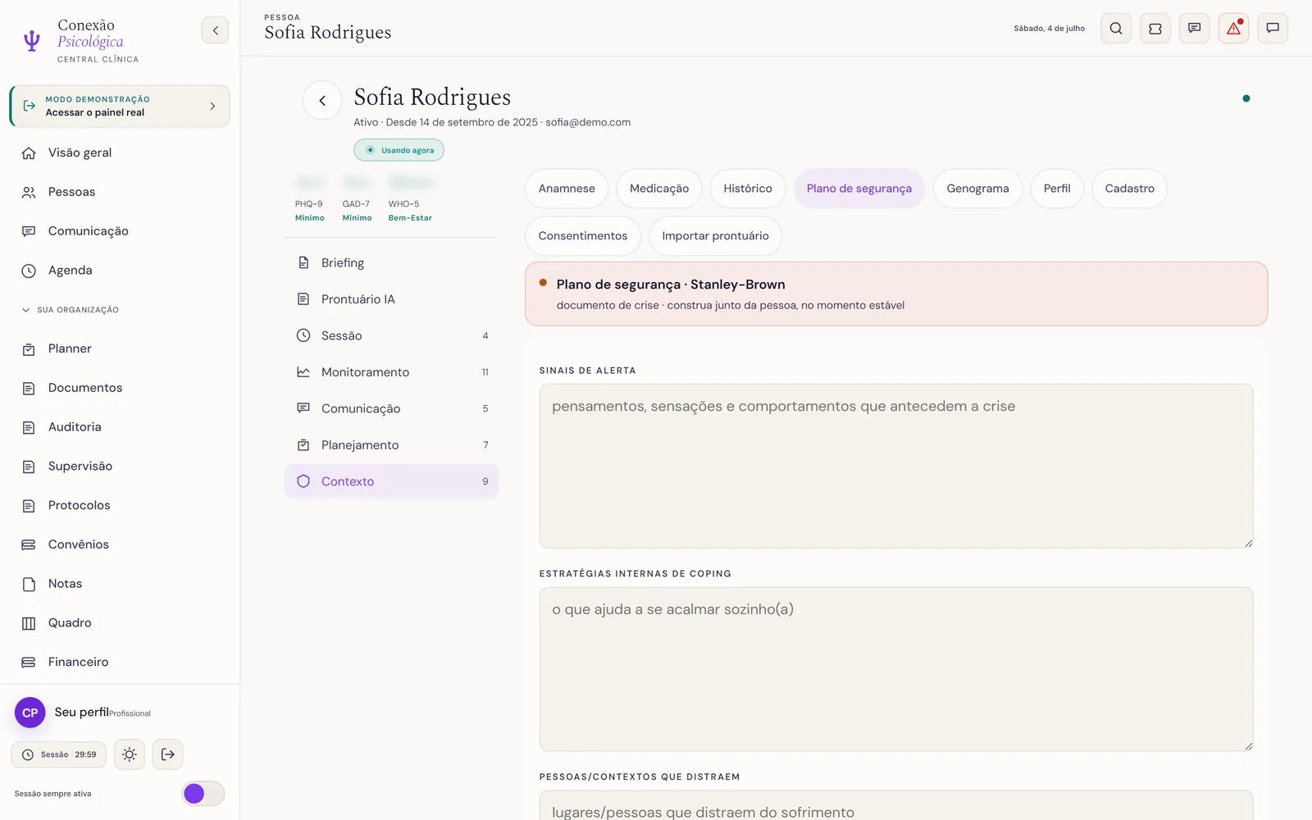Image resolution: width=1312 pixels, height=820 pixels.
Task: Click the Plano de segurança Stanley-Brown heading
Action: (x=671, y=285)
